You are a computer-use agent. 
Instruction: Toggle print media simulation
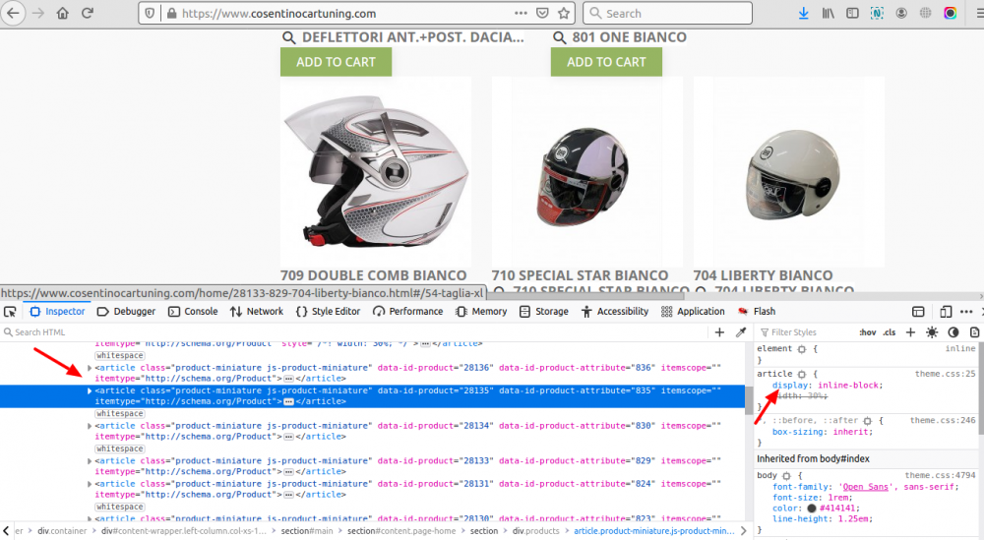[974, 332]
